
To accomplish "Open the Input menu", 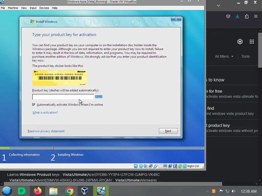I will tap(33, 8).
